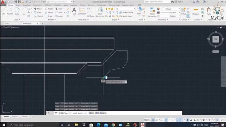Click the Rotate command
Image resolution: width=226 pixels, height=127 pixels.
(x=49, y=9)
